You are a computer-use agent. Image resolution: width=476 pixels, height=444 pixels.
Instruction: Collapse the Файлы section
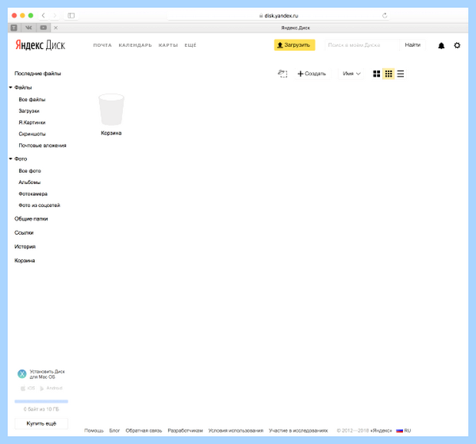[x=10, y=87]
